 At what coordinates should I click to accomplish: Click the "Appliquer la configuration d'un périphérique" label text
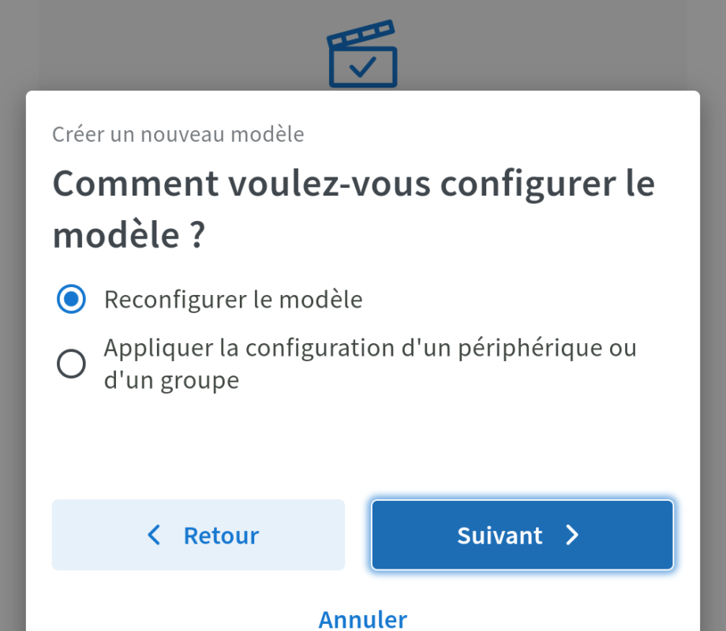pyautogui.click(x=370, y=348)
